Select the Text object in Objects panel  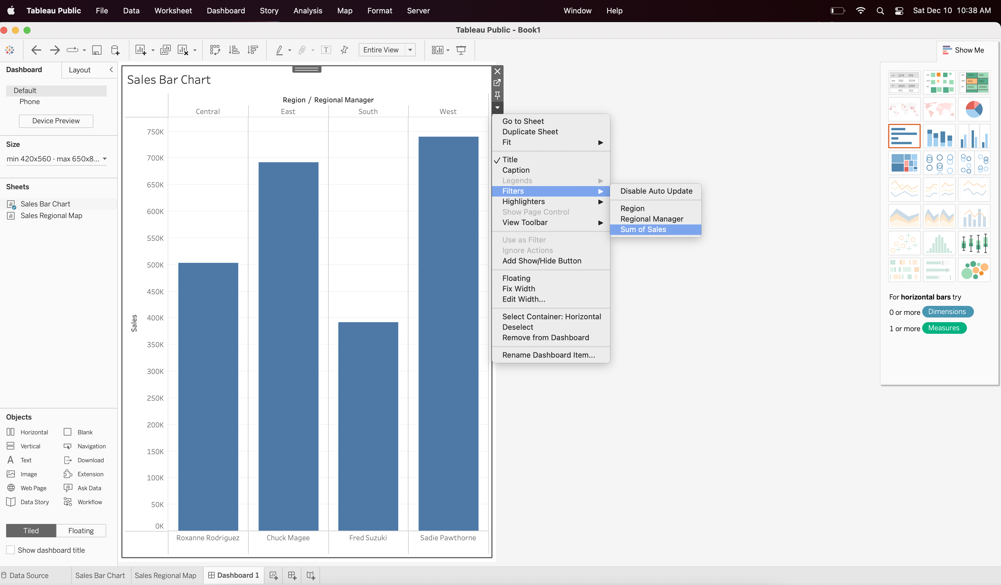tap(25, 460)
